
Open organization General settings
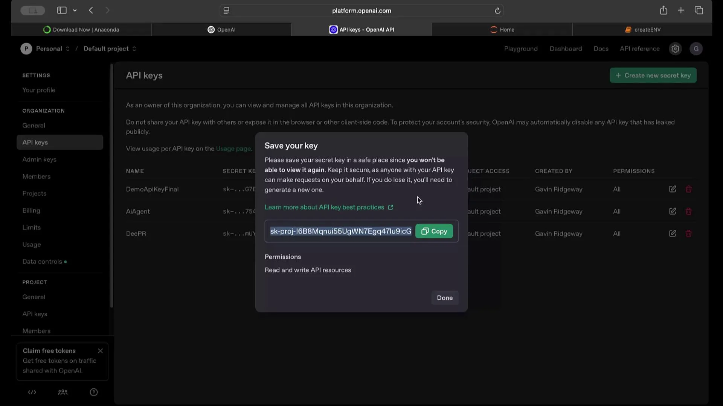34,126
